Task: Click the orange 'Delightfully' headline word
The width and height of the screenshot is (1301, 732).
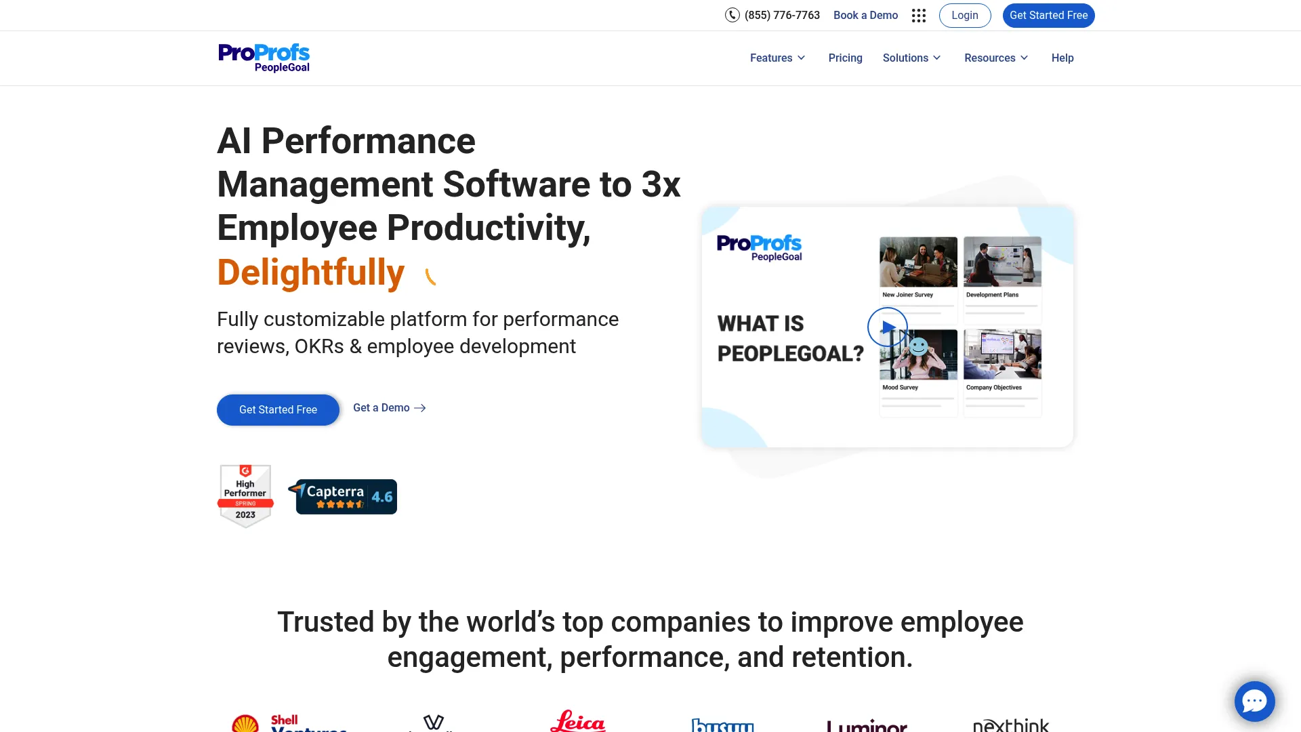Action: [311, 272]
